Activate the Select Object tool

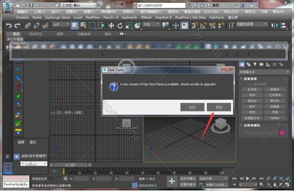(x=75, y=25)
